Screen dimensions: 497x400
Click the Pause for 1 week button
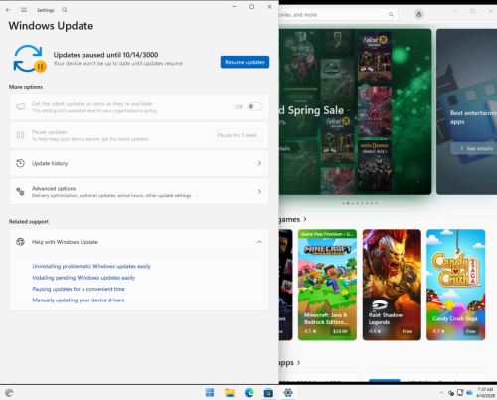pyautogui.click(x=238, y=135)
